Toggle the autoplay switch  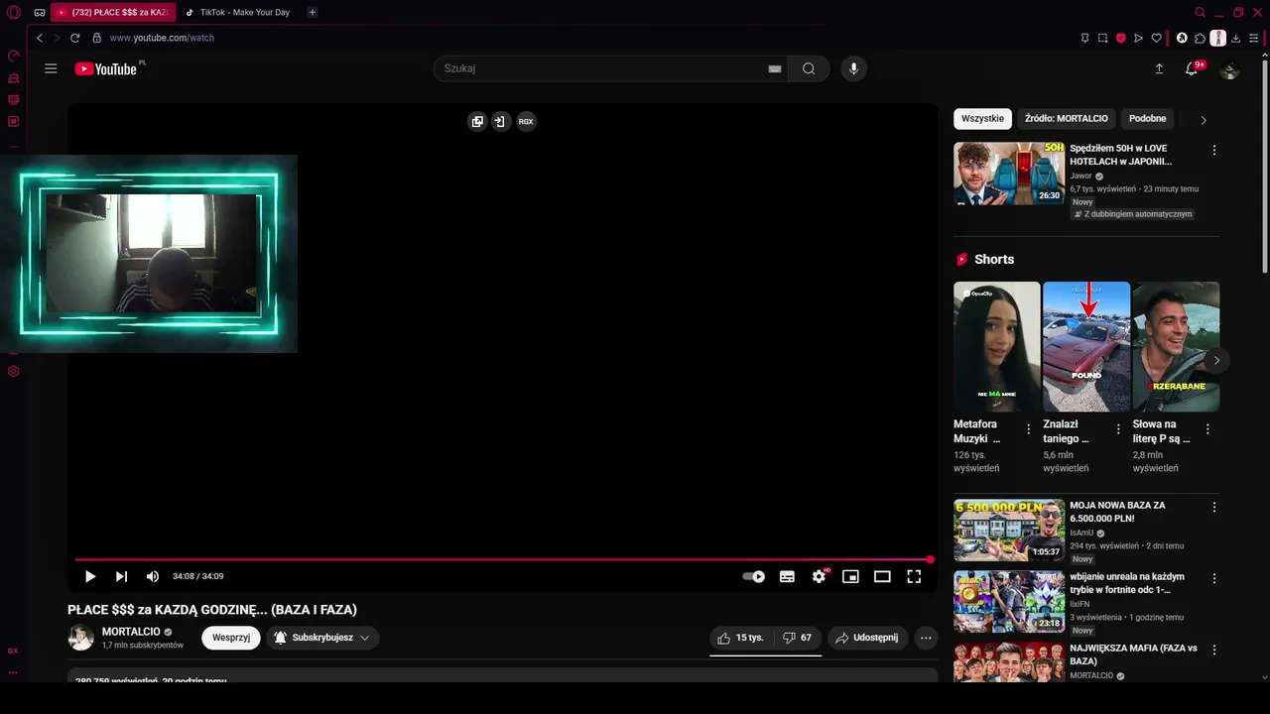(x=754, y=576)
